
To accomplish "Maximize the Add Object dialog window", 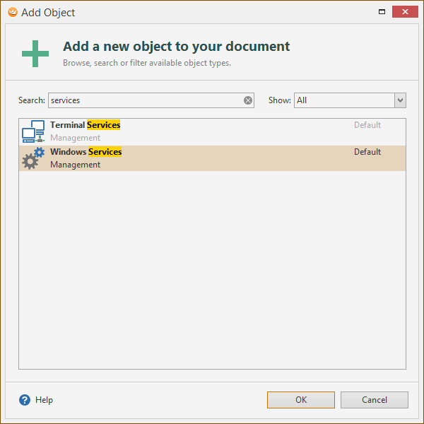I will point(382,11).
